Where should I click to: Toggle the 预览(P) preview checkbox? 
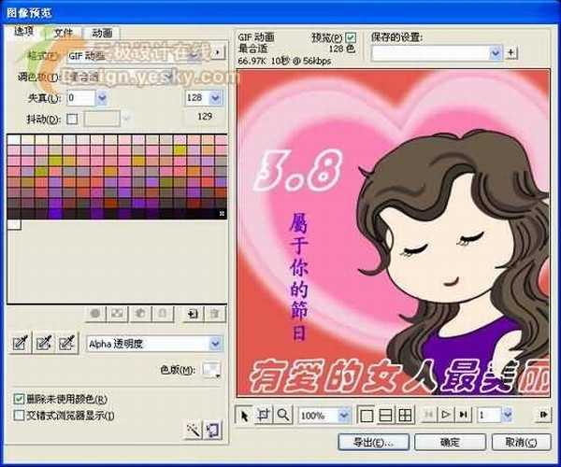(x=351, y=37)
